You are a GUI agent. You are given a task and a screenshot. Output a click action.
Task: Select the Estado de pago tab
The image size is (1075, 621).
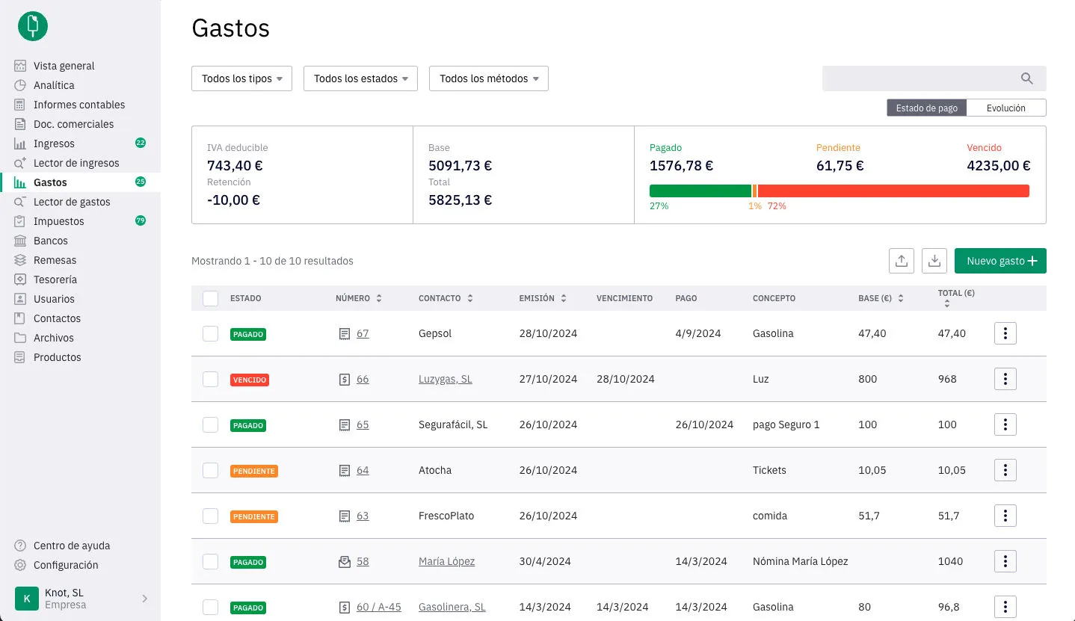coord(927,108)
